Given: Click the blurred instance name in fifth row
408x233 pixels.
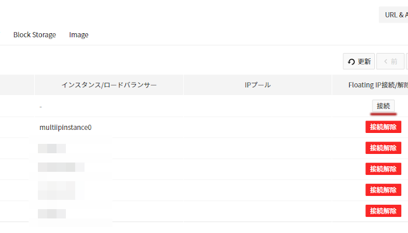Looking at the screenshot, I should point(57,190).
